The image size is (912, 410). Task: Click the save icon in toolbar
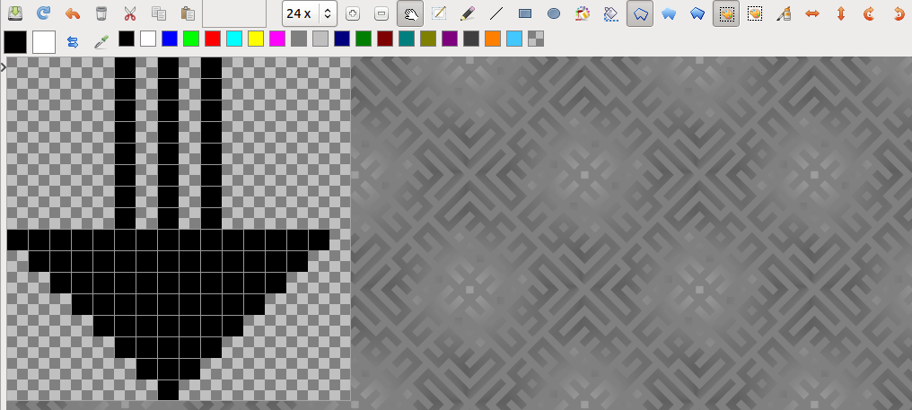14,13
